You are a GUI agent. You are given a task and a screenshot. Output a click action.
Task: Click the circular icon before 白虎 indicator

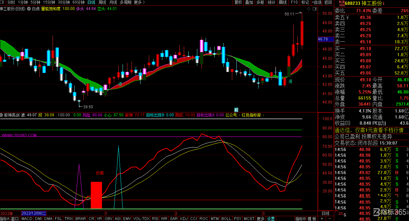pyautogui.click(x=29, y=9)
